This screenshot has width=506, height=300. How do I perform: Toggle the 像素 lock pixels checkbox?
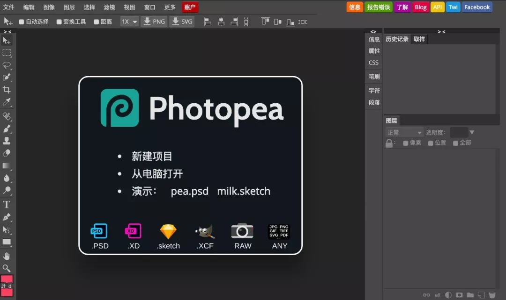406,143
